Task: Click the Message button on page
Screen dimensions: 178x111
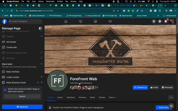Action: coord(167,87)
